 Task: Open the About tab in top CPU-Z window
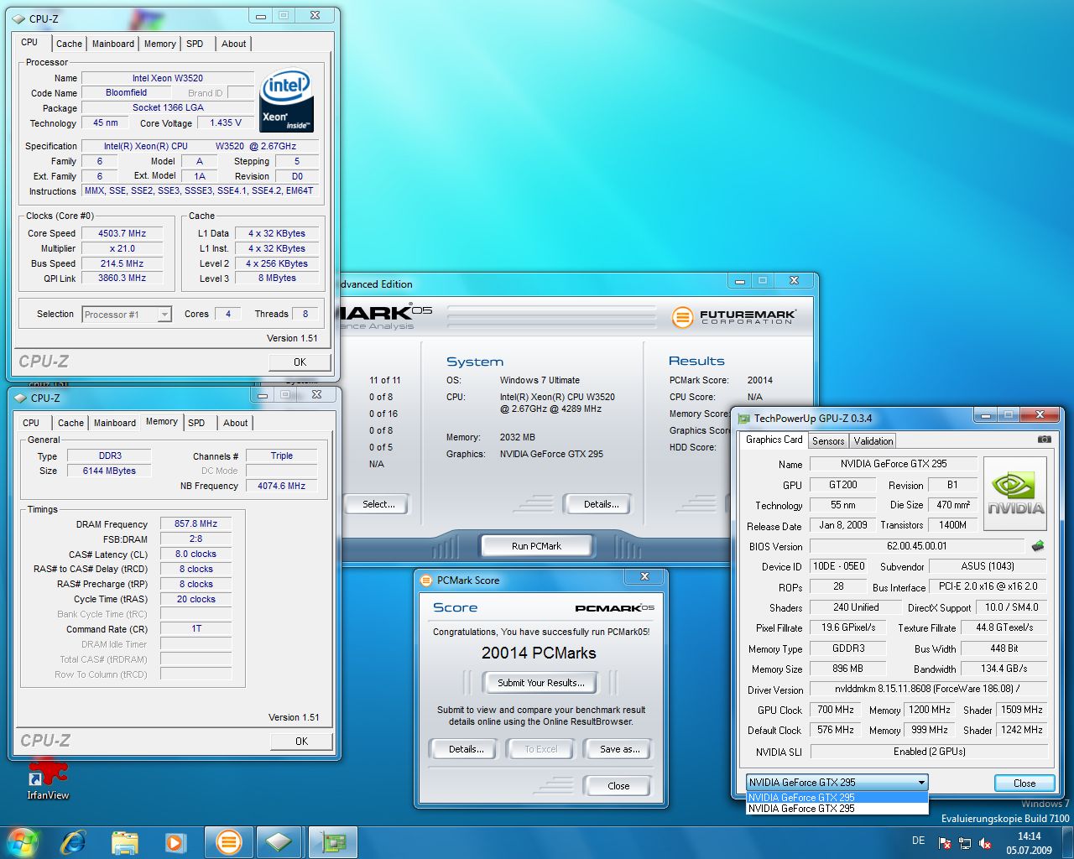tap(234, 44)
